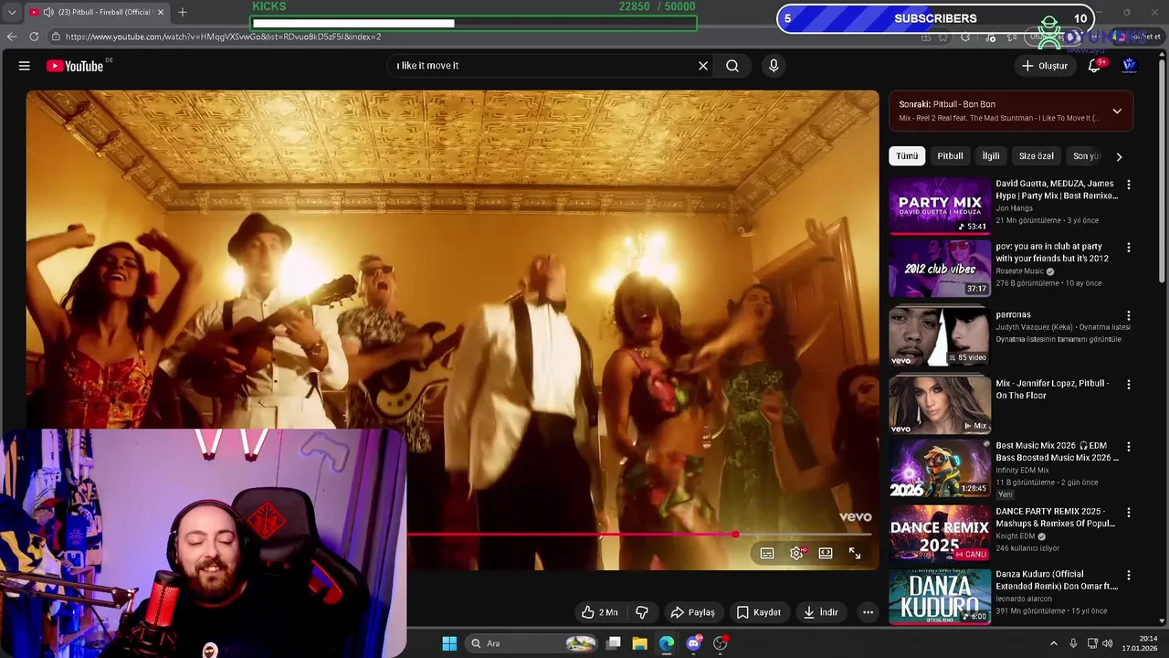Click the Kaydet save button
The image size is (1169, 658).
pos(759,612)
